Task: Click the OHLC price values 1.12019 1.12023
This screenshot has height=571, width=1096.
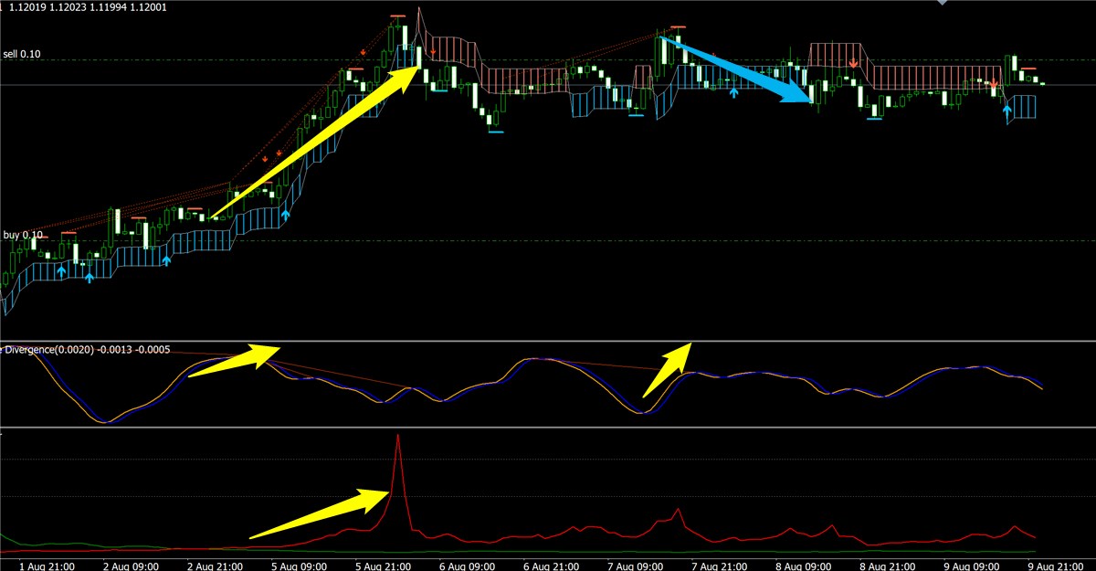Action: point(47,6)
